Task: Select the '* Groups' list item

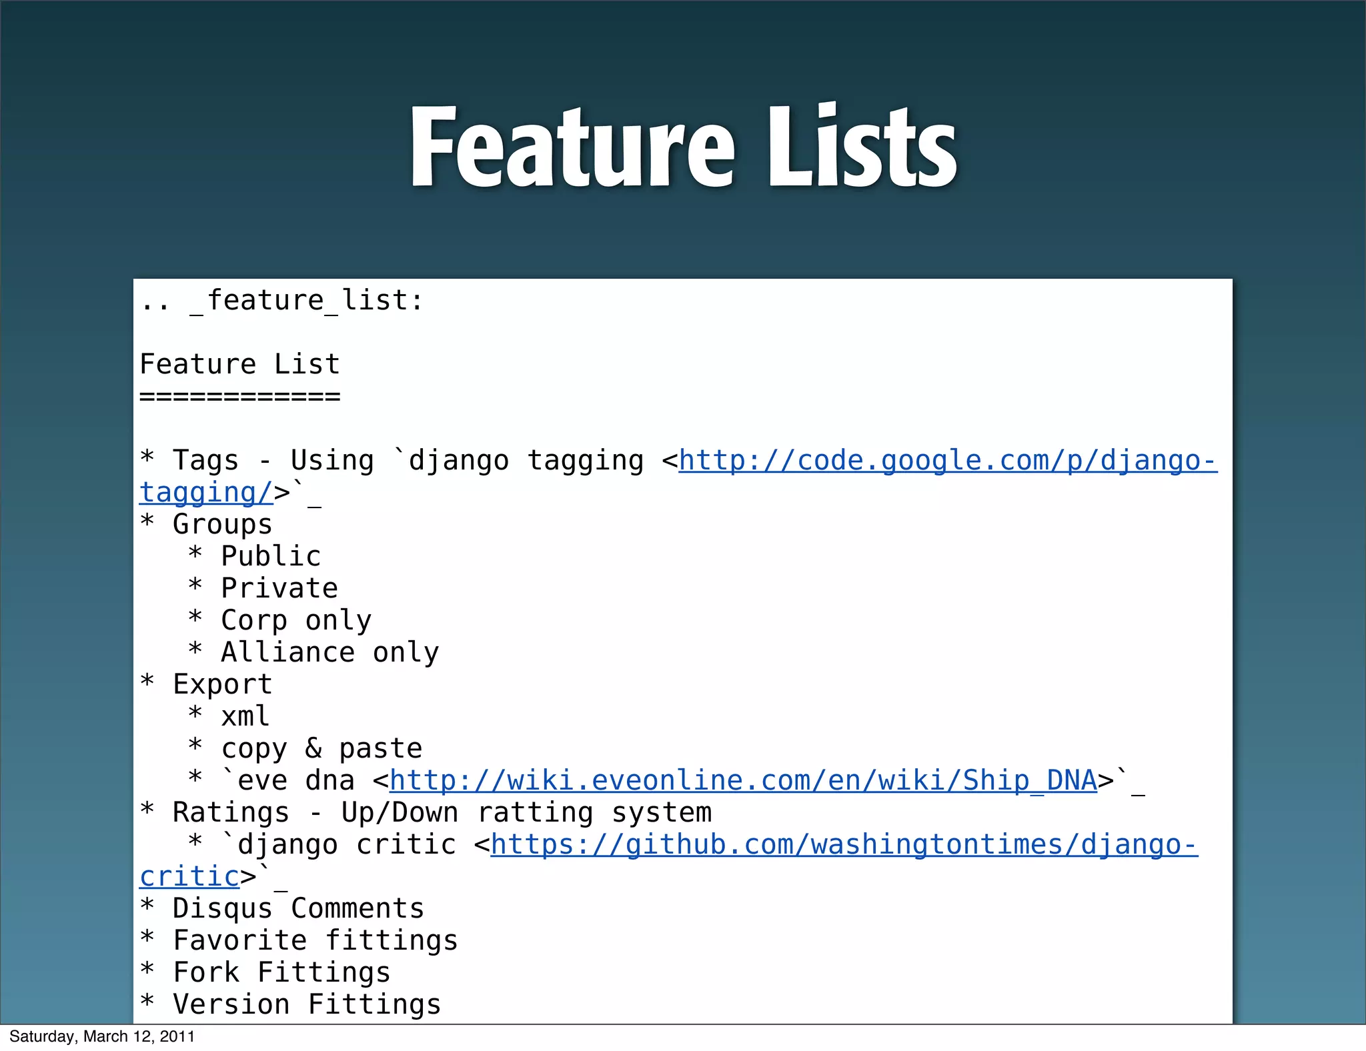Action: coord(207,525)
